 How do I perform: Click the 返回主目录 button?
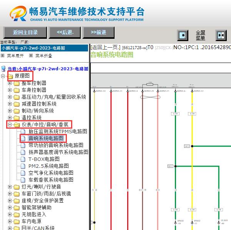point(25,33)
